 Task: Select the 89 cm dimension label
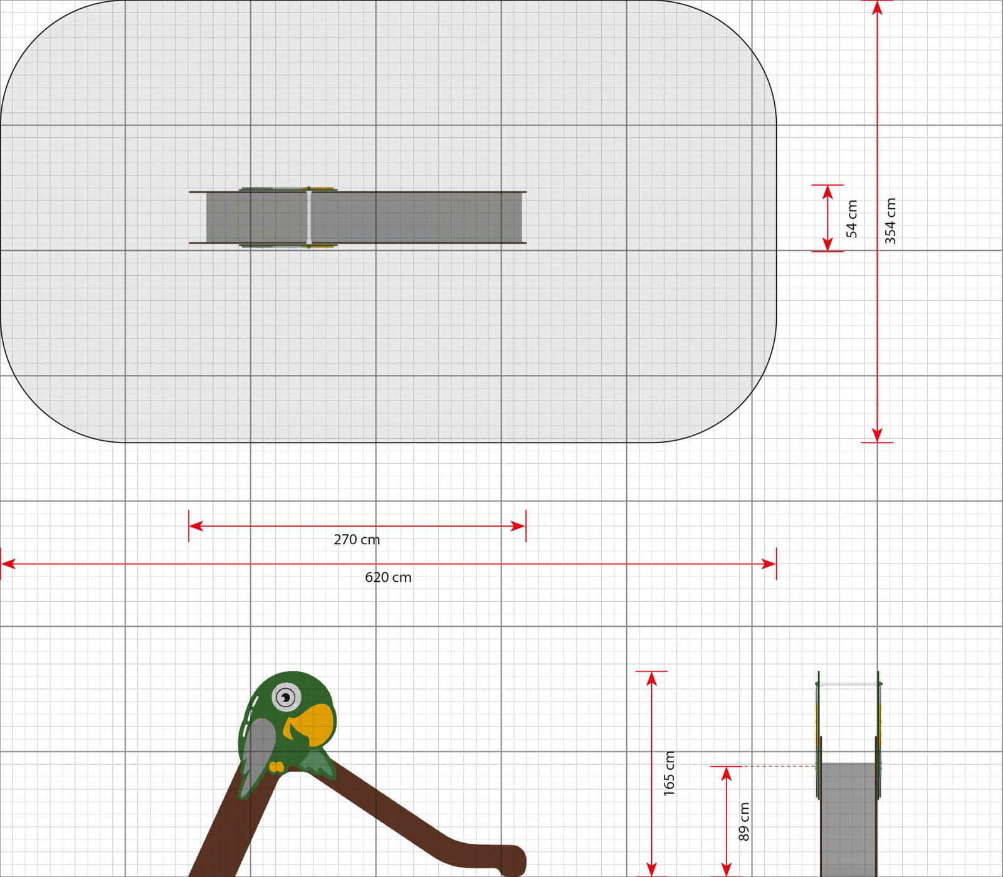[743, 821]
